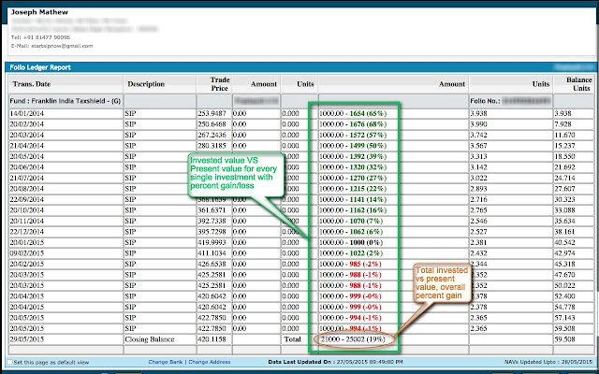Click units value 3.742
The image size is (599, 374).
pyautogui.click(x=478, y=135)
